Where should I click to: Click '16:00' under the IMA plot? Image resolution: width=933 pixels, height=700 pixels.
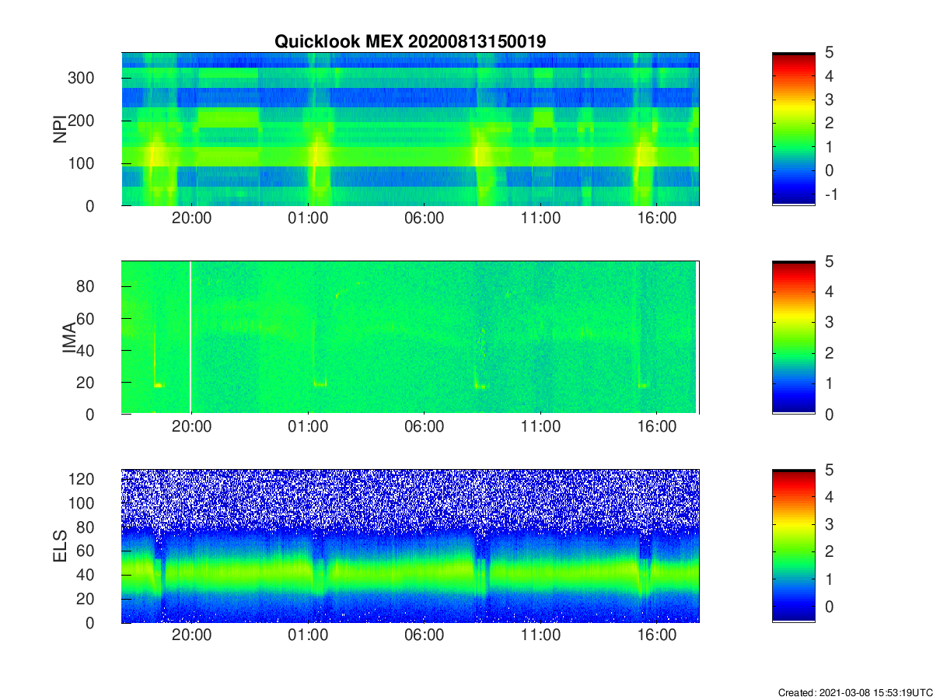pos(657,427)
